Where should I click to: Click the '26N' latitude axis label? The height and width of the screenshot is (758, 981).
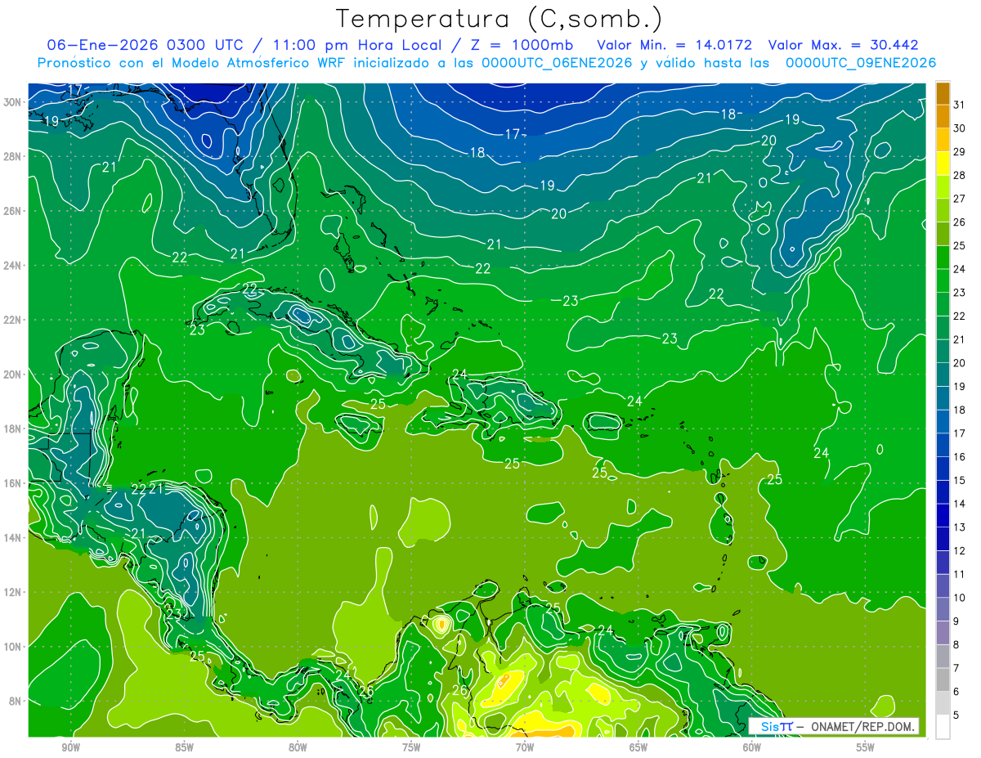[x=13, y=211]
